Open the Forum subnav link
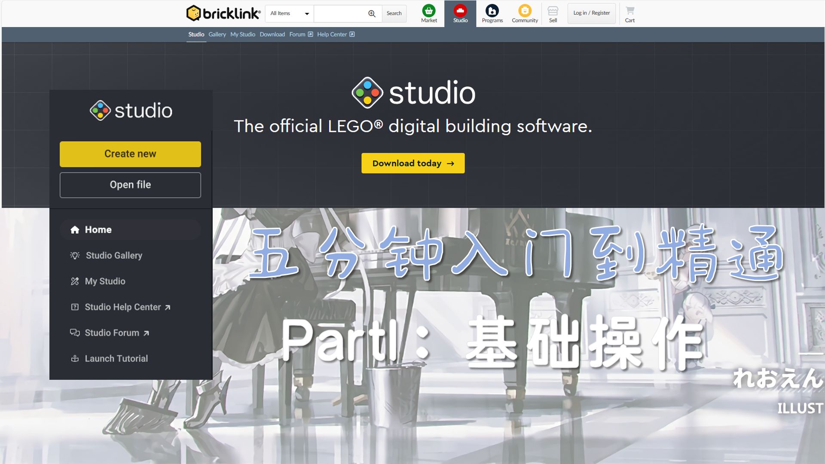The image size is (825, 464). 297,34
